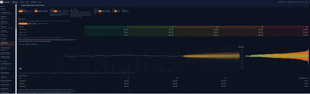Screen dimensions: 310x94
Task: Click the info icon beside SAMPLER
Action: (x=54, y=9)
